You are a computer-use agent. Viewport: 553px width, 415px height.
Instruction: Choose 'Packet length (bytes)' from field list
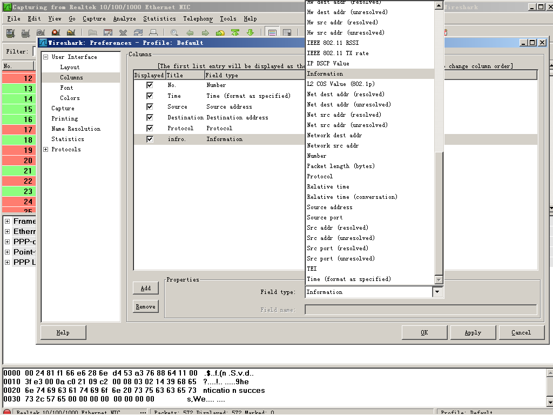[369, 166]
